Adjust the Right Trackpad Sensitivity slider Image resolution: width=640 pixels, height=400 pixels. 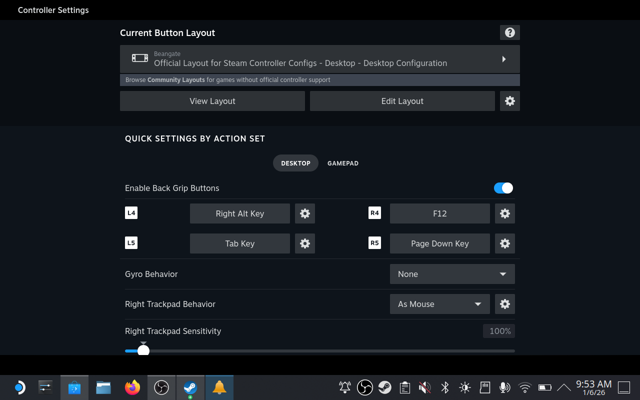click(143, 350)
